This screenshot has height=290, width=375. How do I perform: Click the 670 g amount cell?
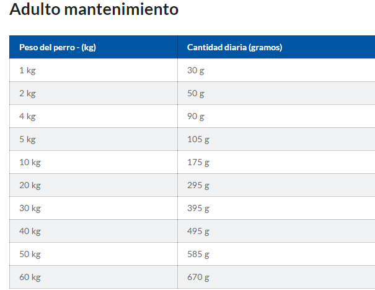pos(198,277)
